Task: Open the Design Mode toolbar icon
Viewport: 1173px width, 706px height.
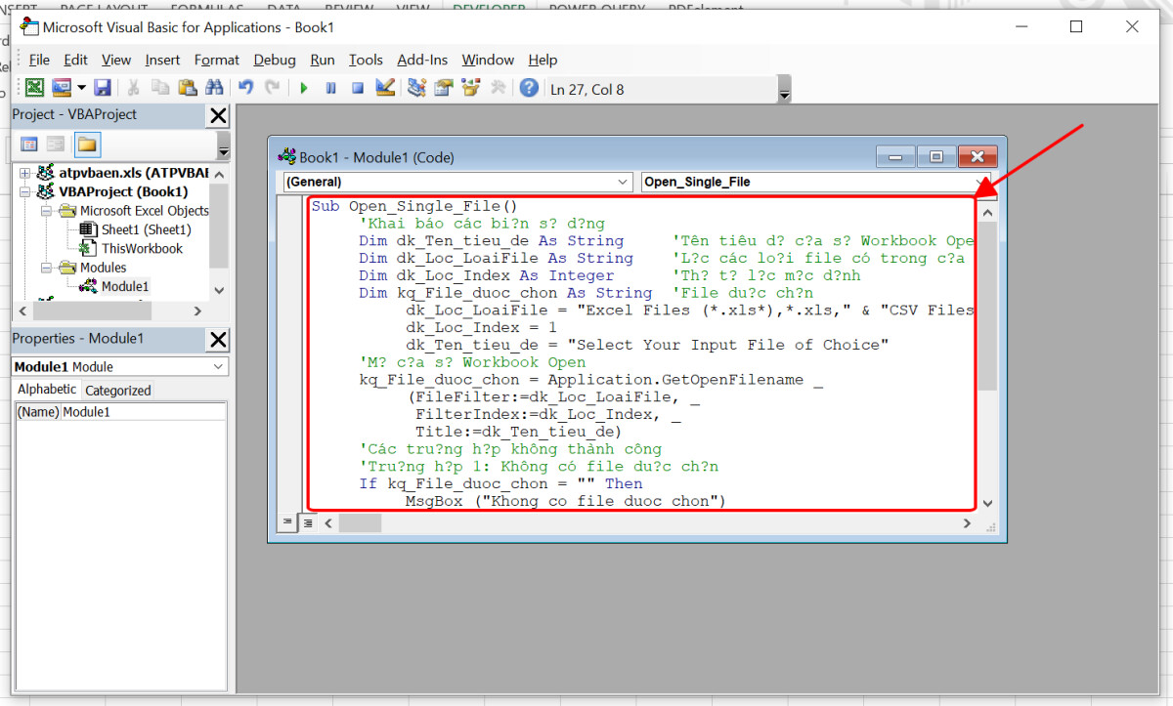Action: 383,88
